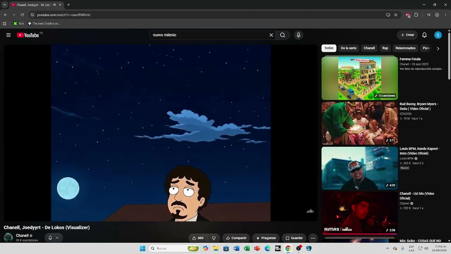Viewport: 451px width, 254px height.
Task: Open the red extension icon with badge
Action: pos(408,15)
